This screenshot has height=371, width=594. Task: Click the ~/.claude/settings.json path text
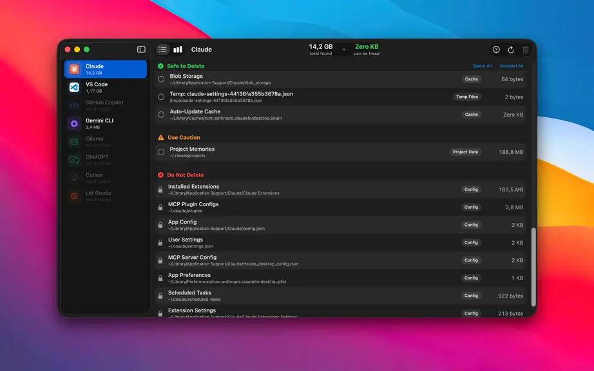pos(190,246)
